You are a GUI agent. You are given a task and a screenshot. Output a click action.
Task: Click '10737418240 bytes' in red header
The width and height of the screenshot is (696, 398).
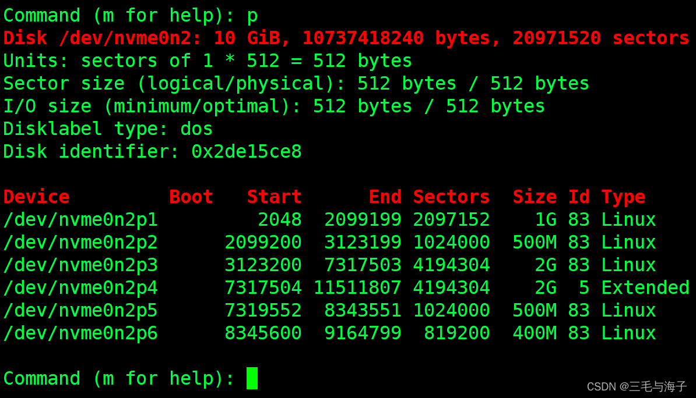pyautogui.click(x=402, y=38)
